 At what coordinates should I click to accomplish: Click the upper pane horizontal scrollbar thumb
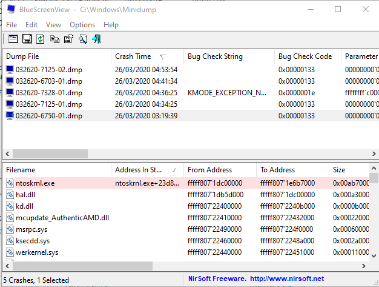pos(50,154)
